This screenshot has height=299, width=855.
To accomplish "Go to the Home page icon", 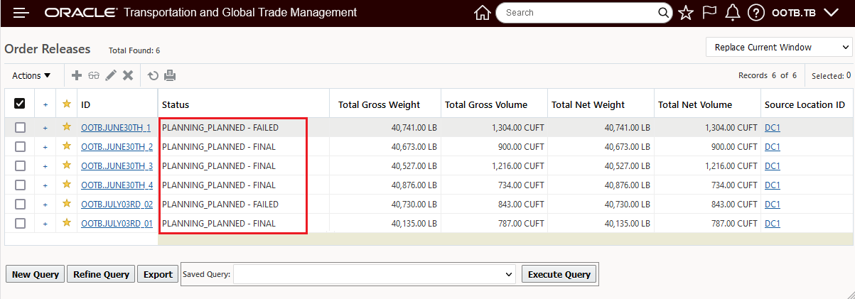I will (x=483, y=13).
